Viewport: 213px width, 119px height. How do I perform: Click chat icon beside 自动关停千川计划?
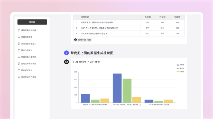tap(19, 63)
